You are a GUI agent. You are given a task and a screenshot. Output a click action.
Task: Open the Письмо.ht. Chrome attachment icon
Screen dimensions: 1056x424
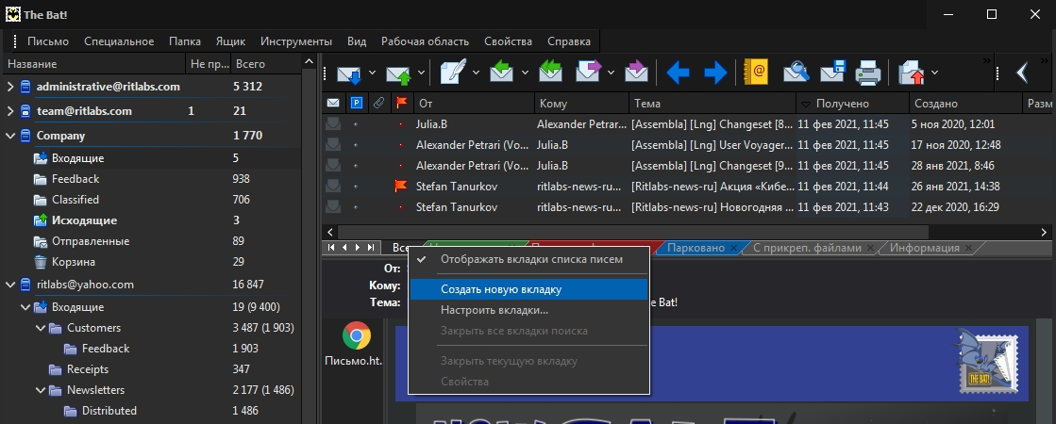click(x=357, y=335)
